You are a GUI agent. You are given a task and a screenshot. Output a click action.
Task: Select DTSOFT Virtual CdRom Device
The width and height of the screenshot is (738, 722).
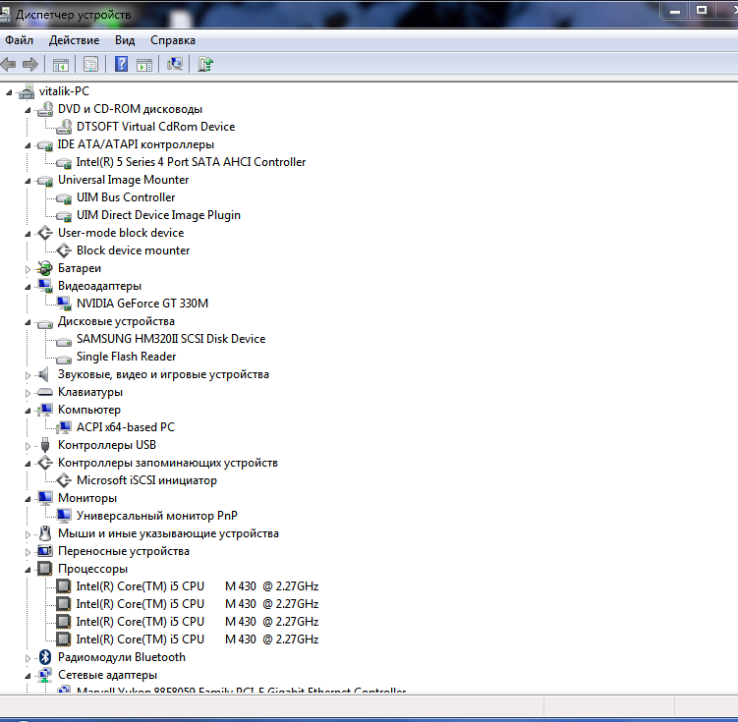click(155, 127)
